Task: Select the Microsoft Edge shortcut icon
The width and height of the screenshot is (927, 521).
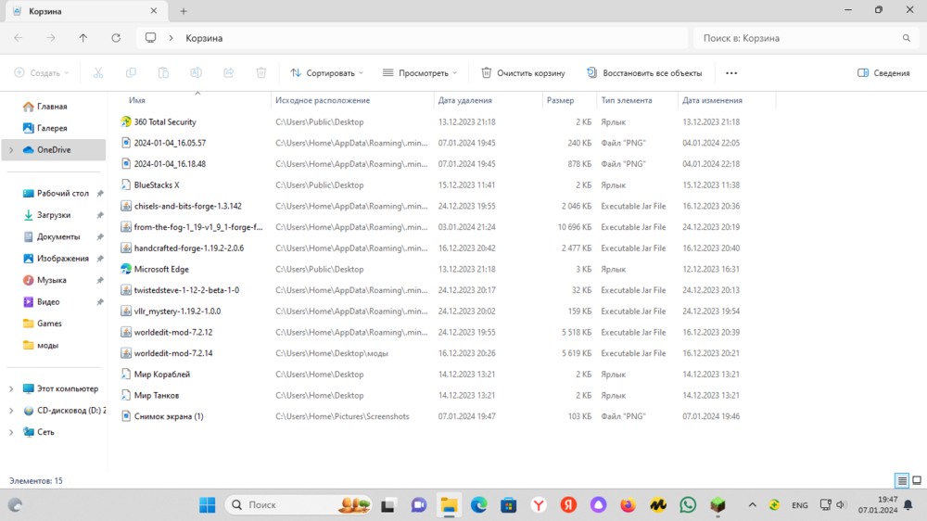Action: coord(126,269)
